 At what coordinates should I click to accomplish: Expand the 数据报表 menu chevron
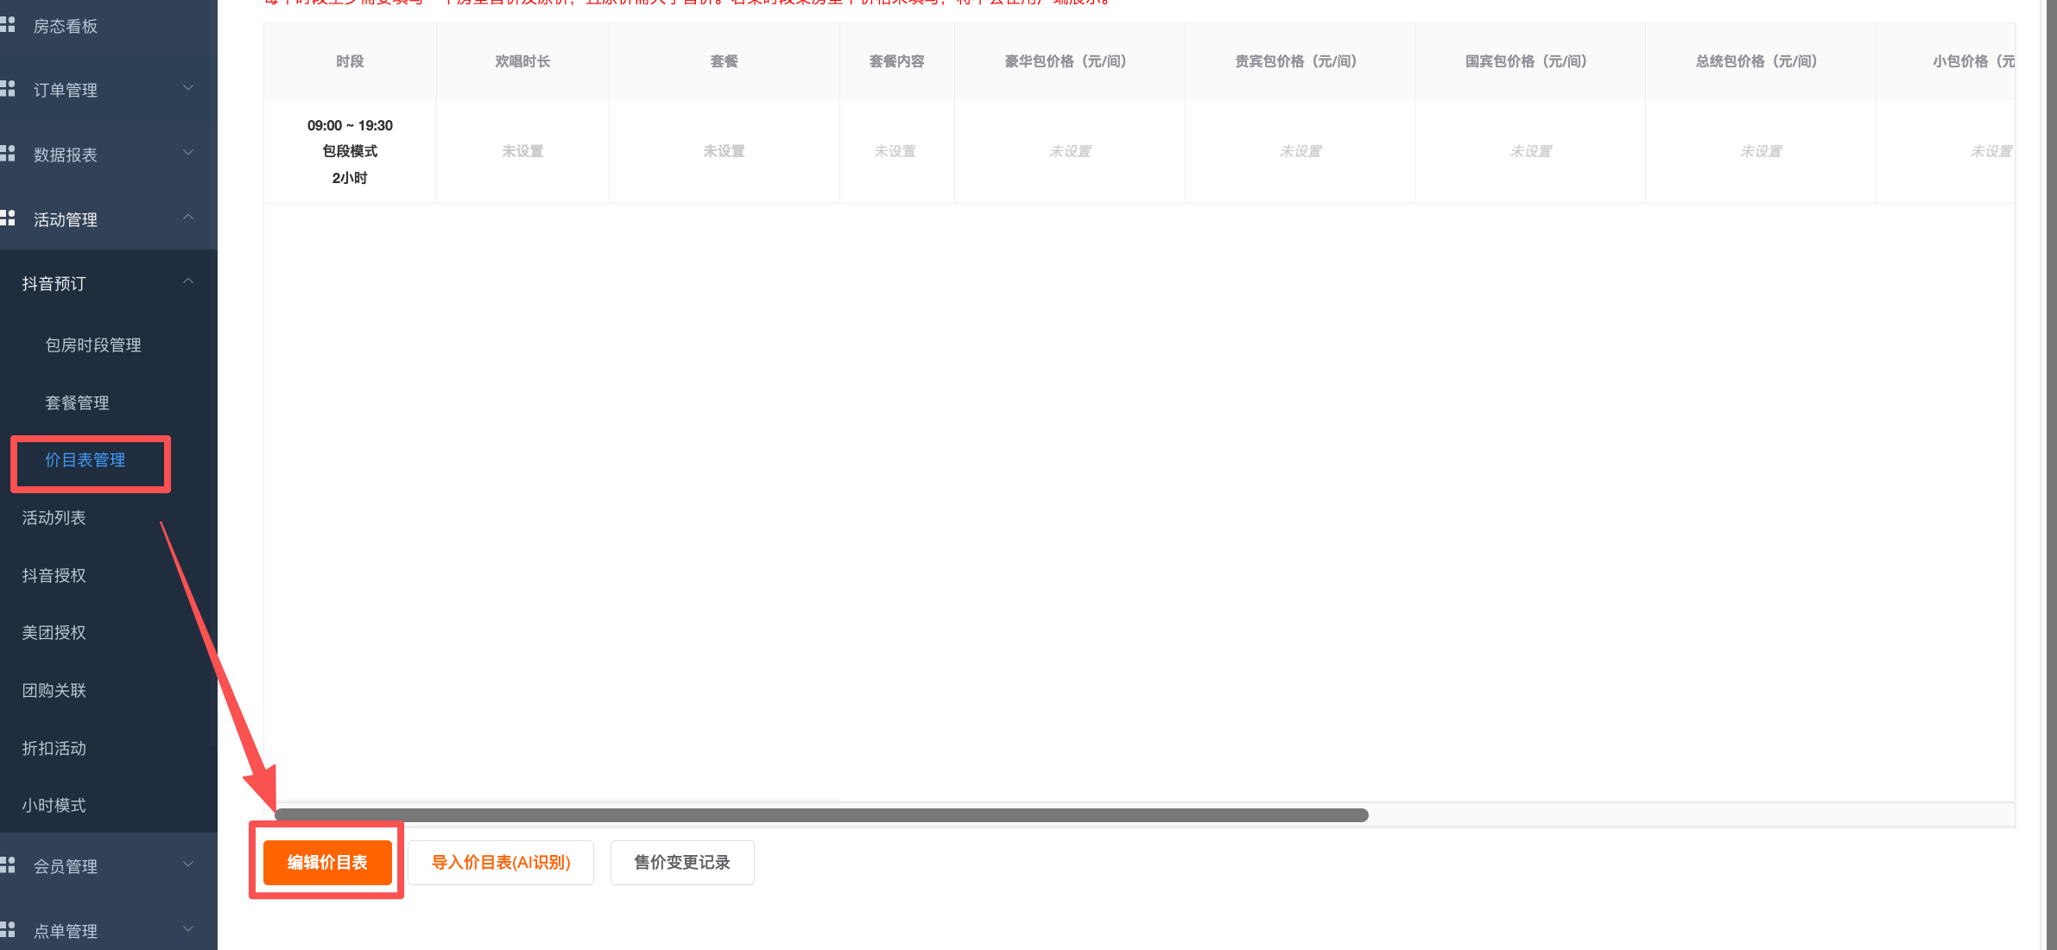(x=188, y=153)
